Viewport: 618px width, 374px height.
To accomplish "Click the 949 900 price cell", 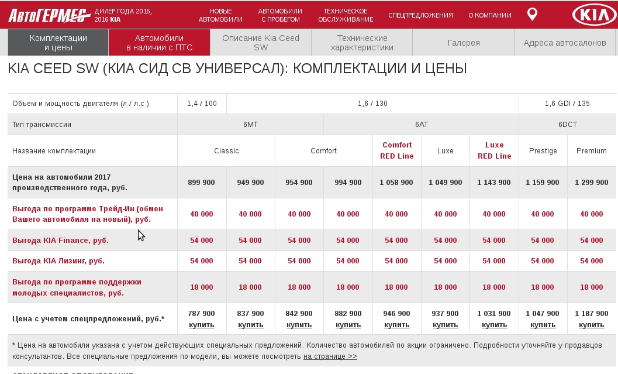I will (250, 182).
